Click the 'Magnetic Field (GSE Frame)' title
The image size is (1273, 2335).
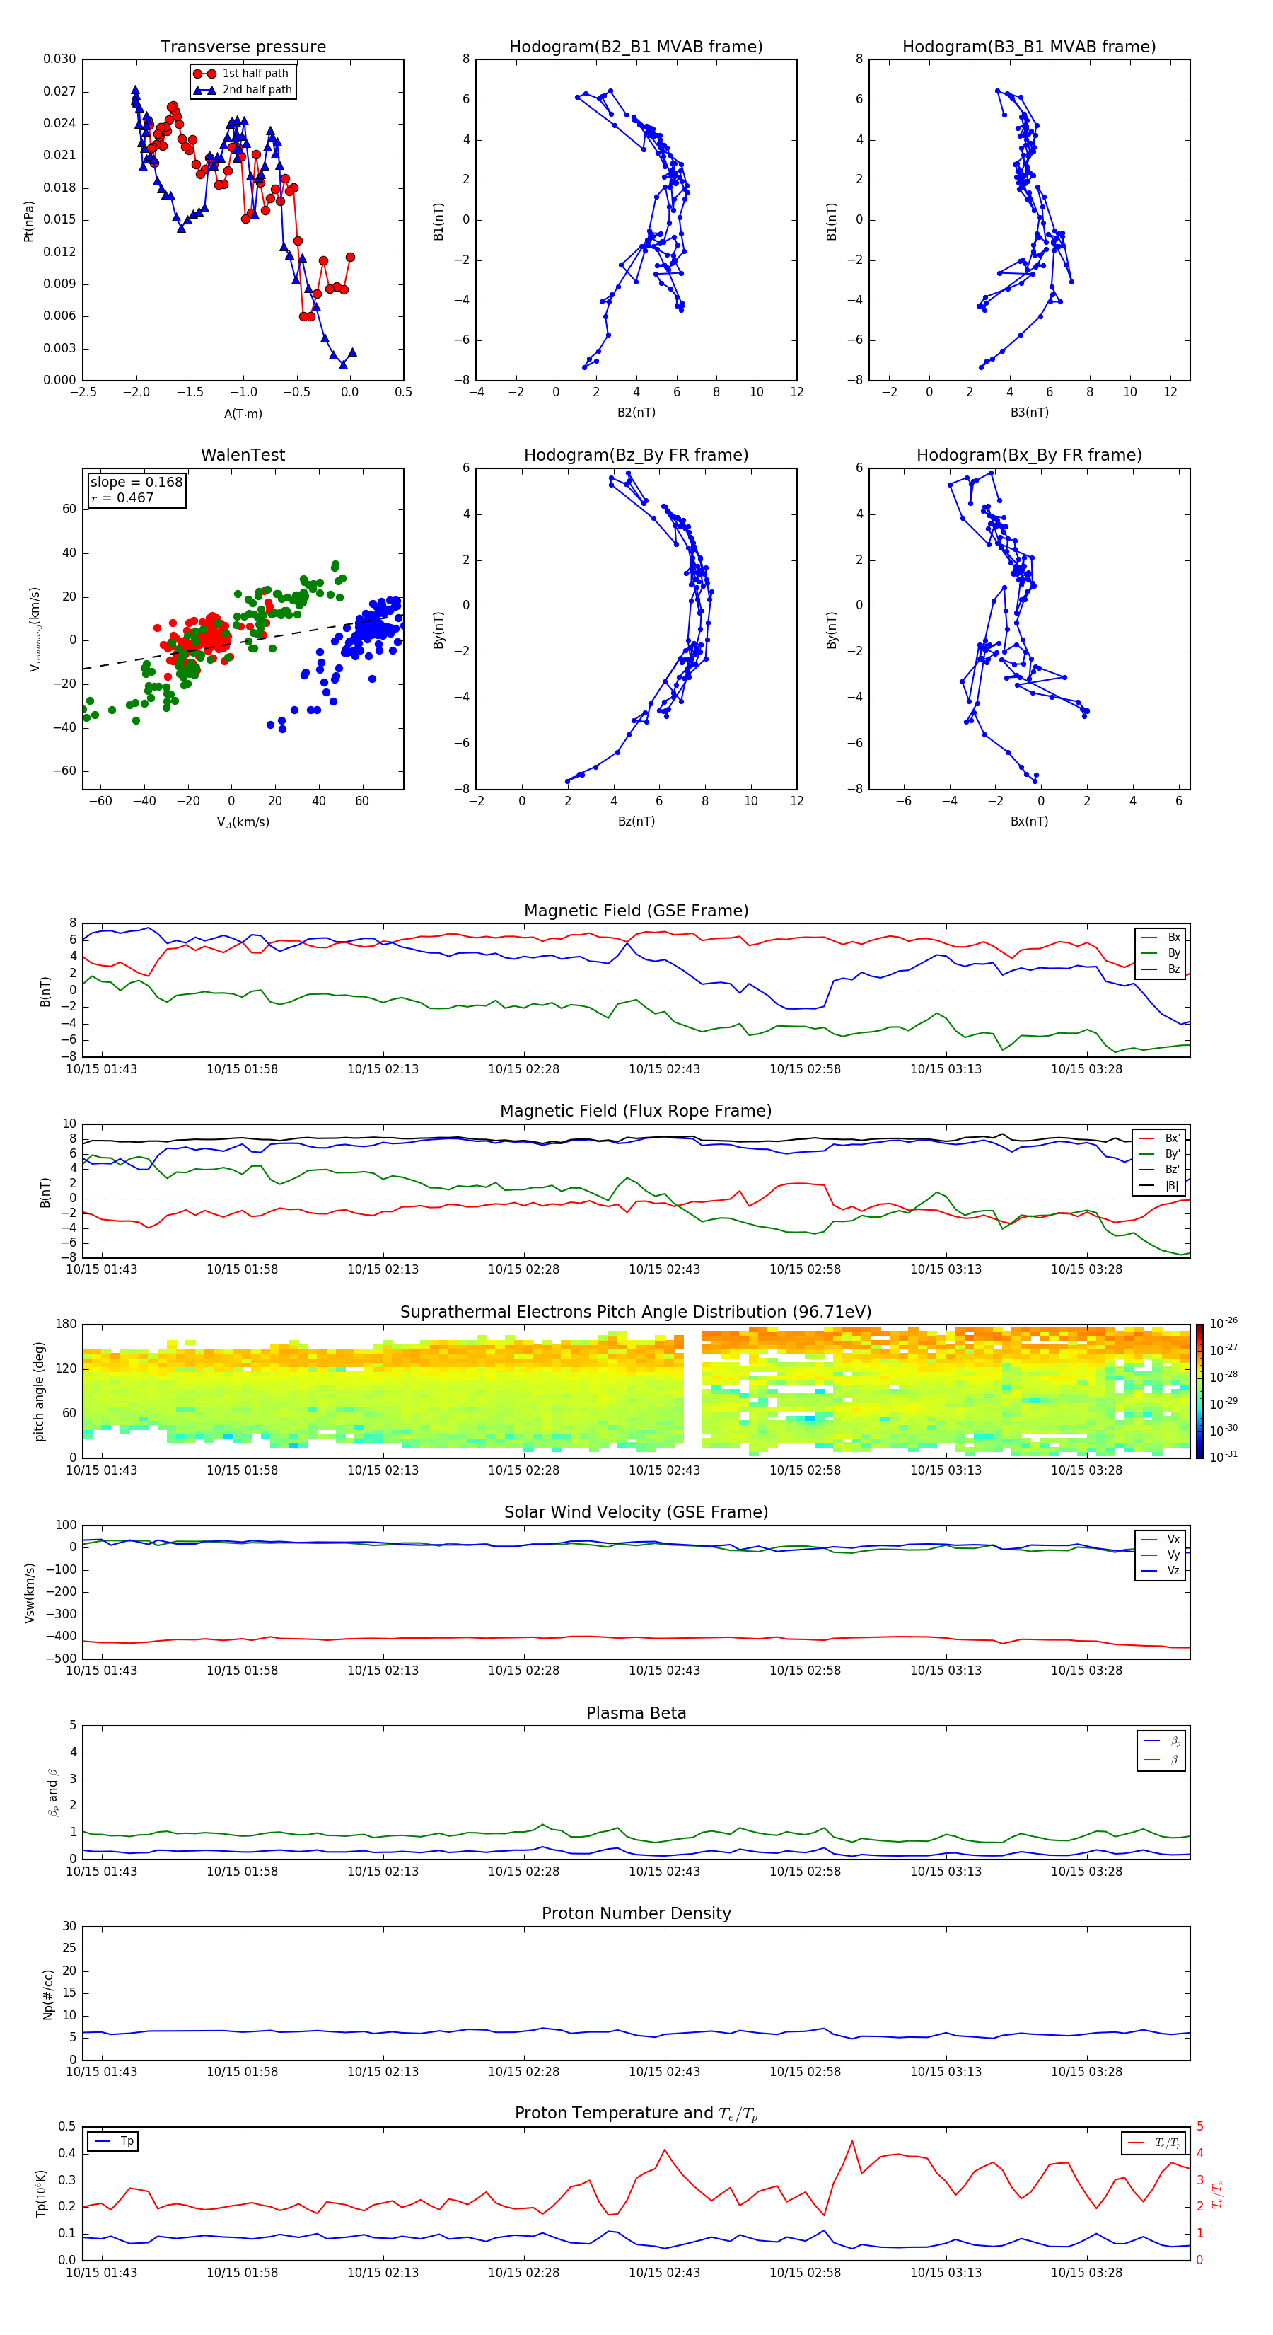(636, 910)
